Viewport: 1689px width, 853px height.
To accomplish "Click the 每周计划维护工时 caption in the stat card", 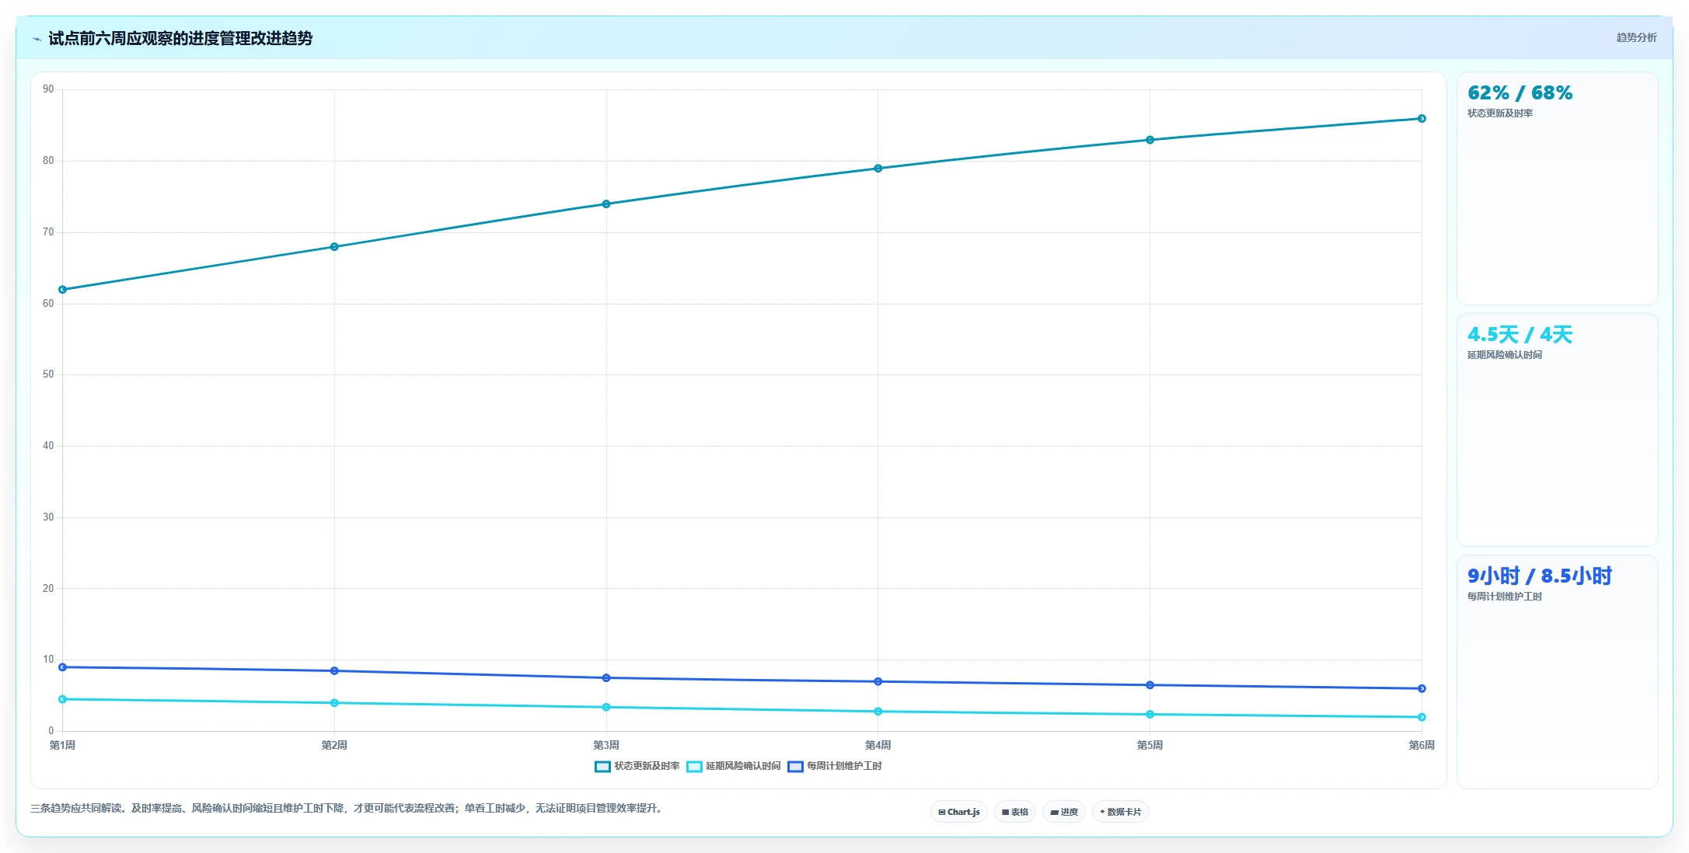I will 1505,597.
